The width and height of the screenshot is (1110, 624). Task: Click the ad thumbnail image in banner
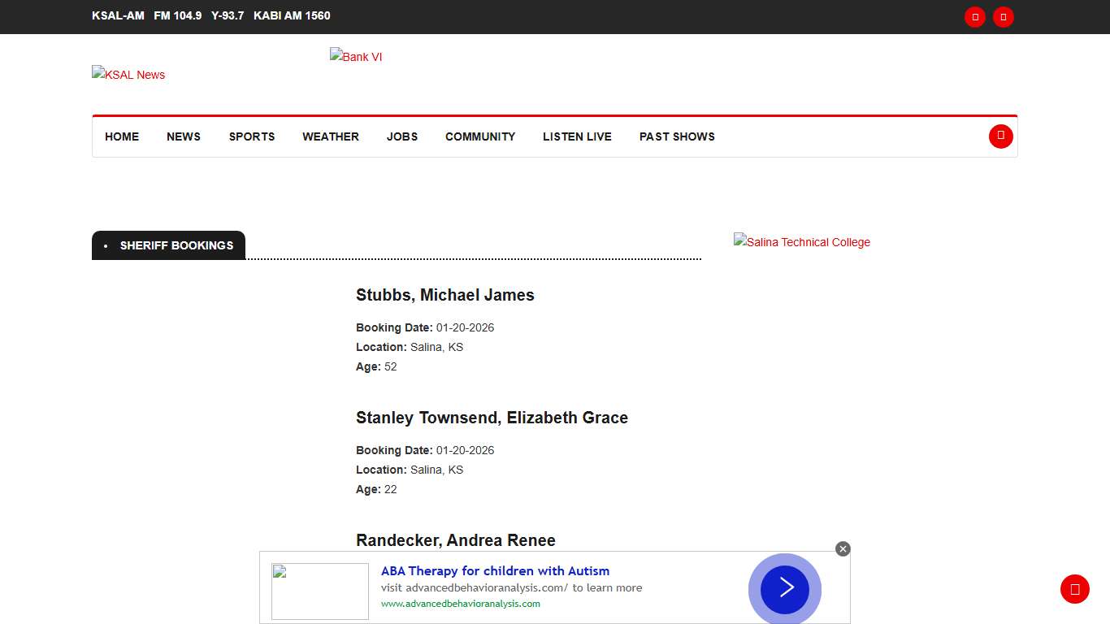click(319, 591)
